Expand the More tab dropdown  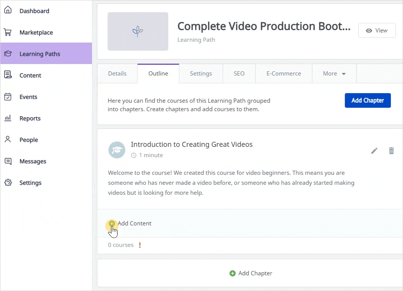(x=334, y=74)
